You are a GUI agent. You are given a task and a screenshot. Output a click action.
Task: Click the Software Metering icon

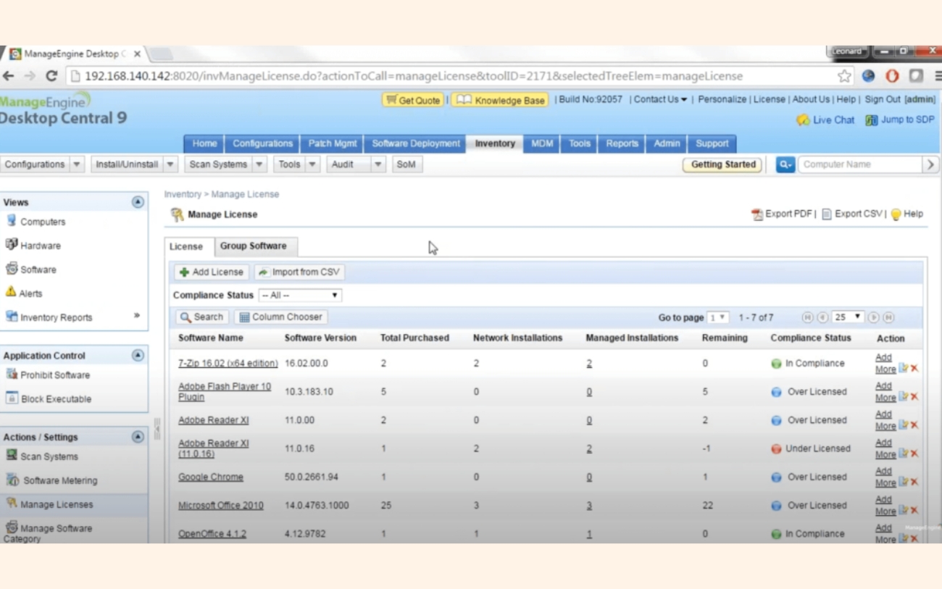click(12, 480)
